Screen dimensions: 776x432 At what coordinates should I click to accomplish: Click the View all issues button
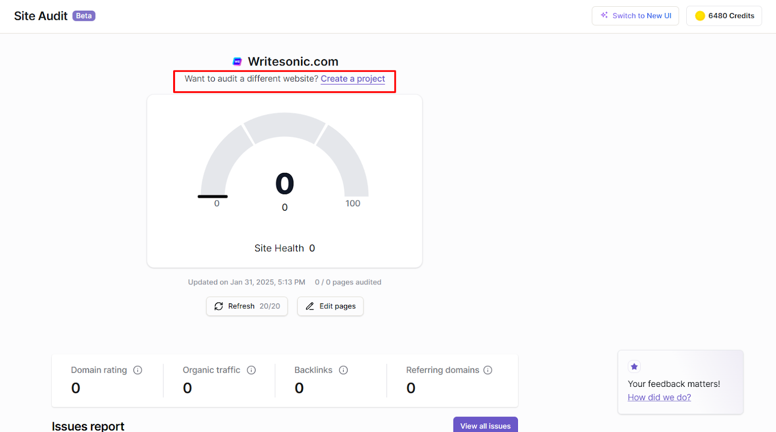(x=485, y=425)
